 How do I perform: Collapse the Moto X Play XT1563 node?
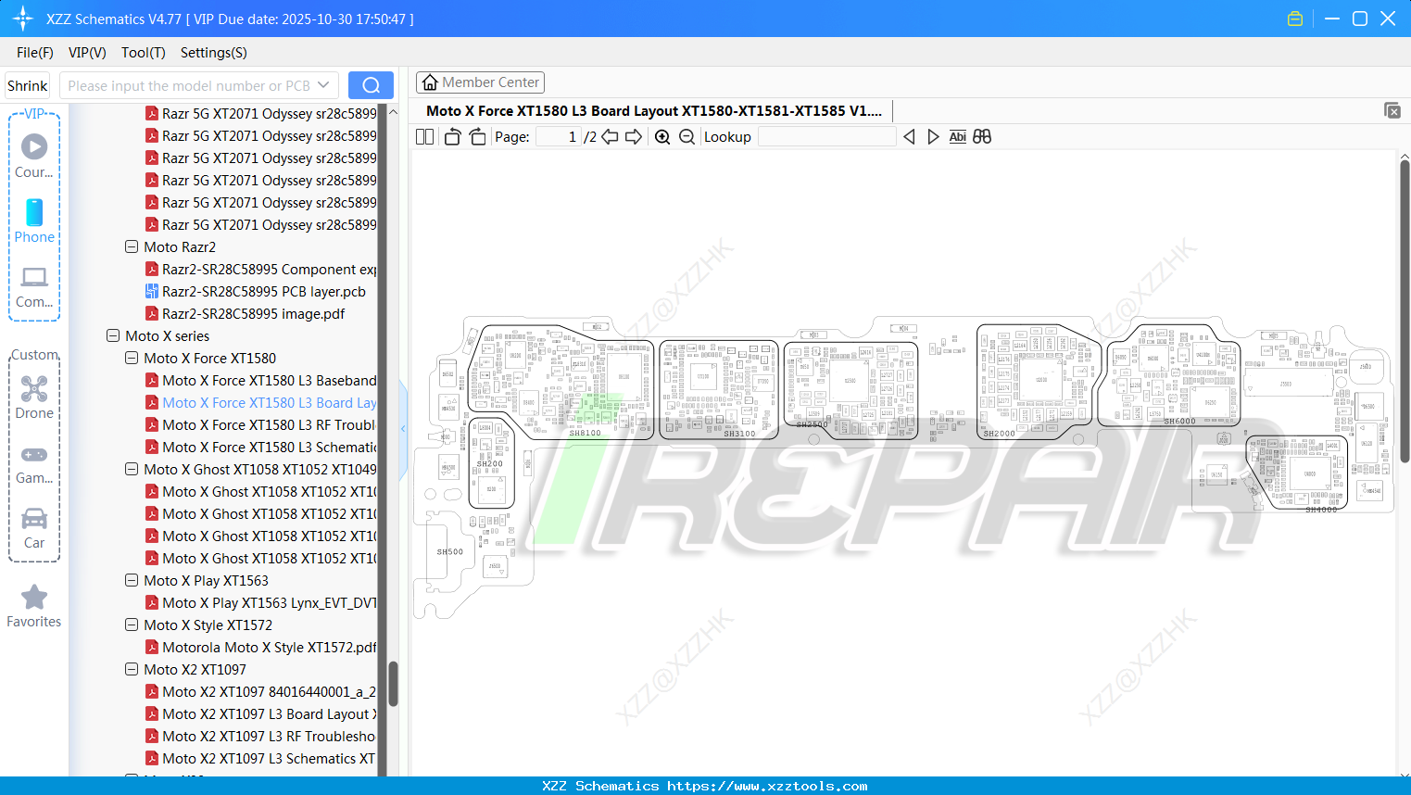[x=131, y=580]
